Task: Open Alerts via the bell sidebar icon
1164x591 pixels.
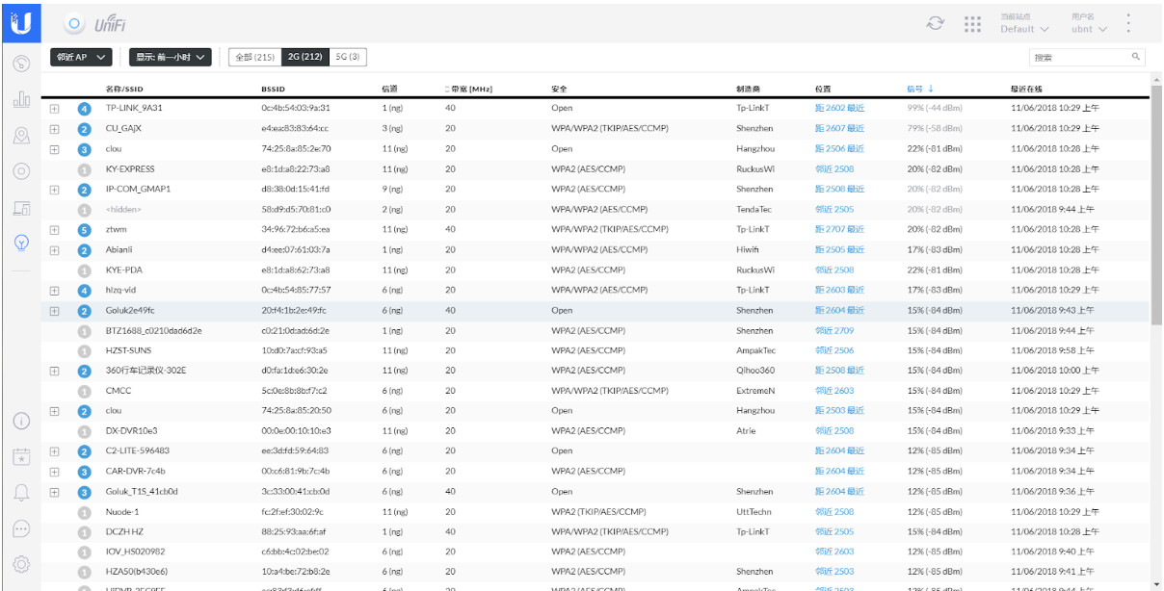Action: [21, 493]
